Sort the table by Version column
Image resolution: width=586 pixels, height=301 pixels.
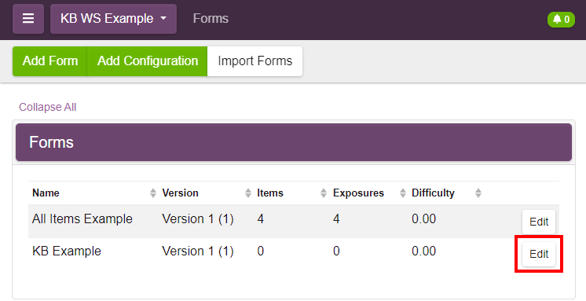pyautogui.click(x=206, y=193)
